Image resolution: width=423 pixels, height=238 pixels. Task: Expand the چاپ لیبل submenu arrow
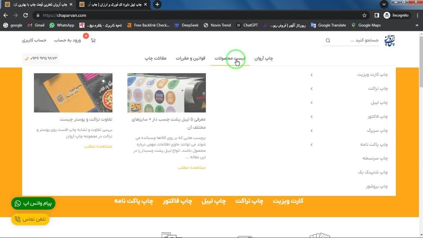tap(312, 103)
